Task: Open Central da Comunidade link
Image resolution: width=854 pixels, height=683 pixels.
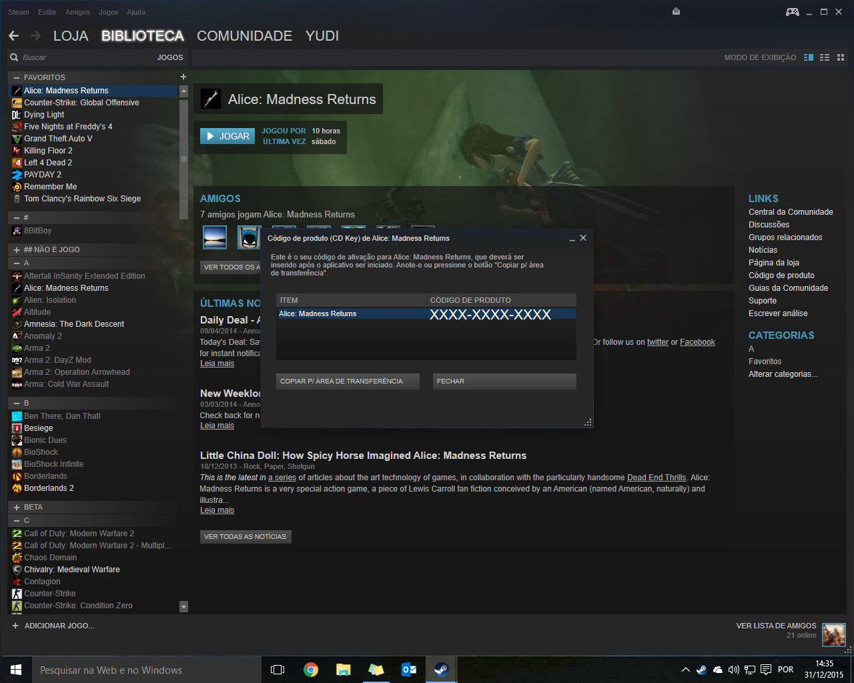Action: pos(791,212)
